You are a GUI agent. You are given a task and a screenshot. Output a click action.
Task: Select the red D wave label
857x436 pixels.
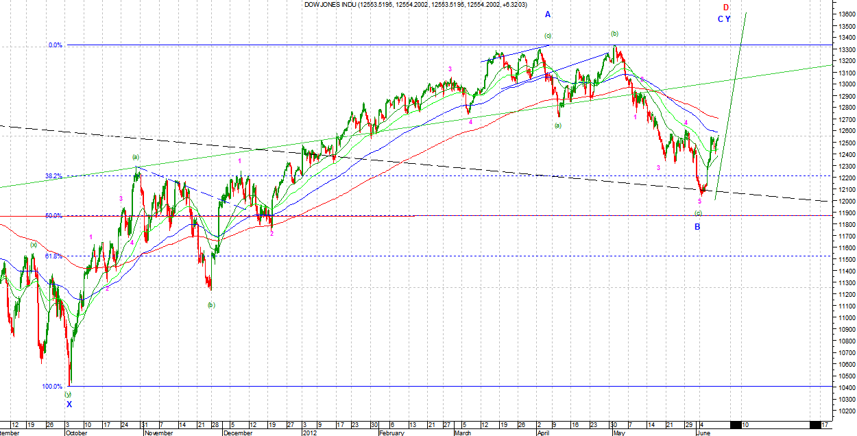(x=726, y=8)
